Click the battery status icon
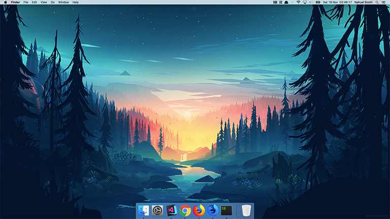 (318, 2)
